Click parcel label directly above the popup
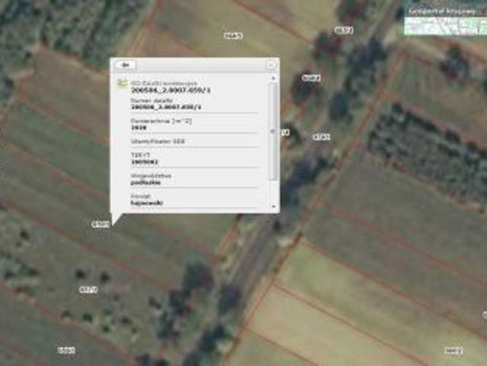The height and width of the screenshot is (366, 487). click(233, 35)
